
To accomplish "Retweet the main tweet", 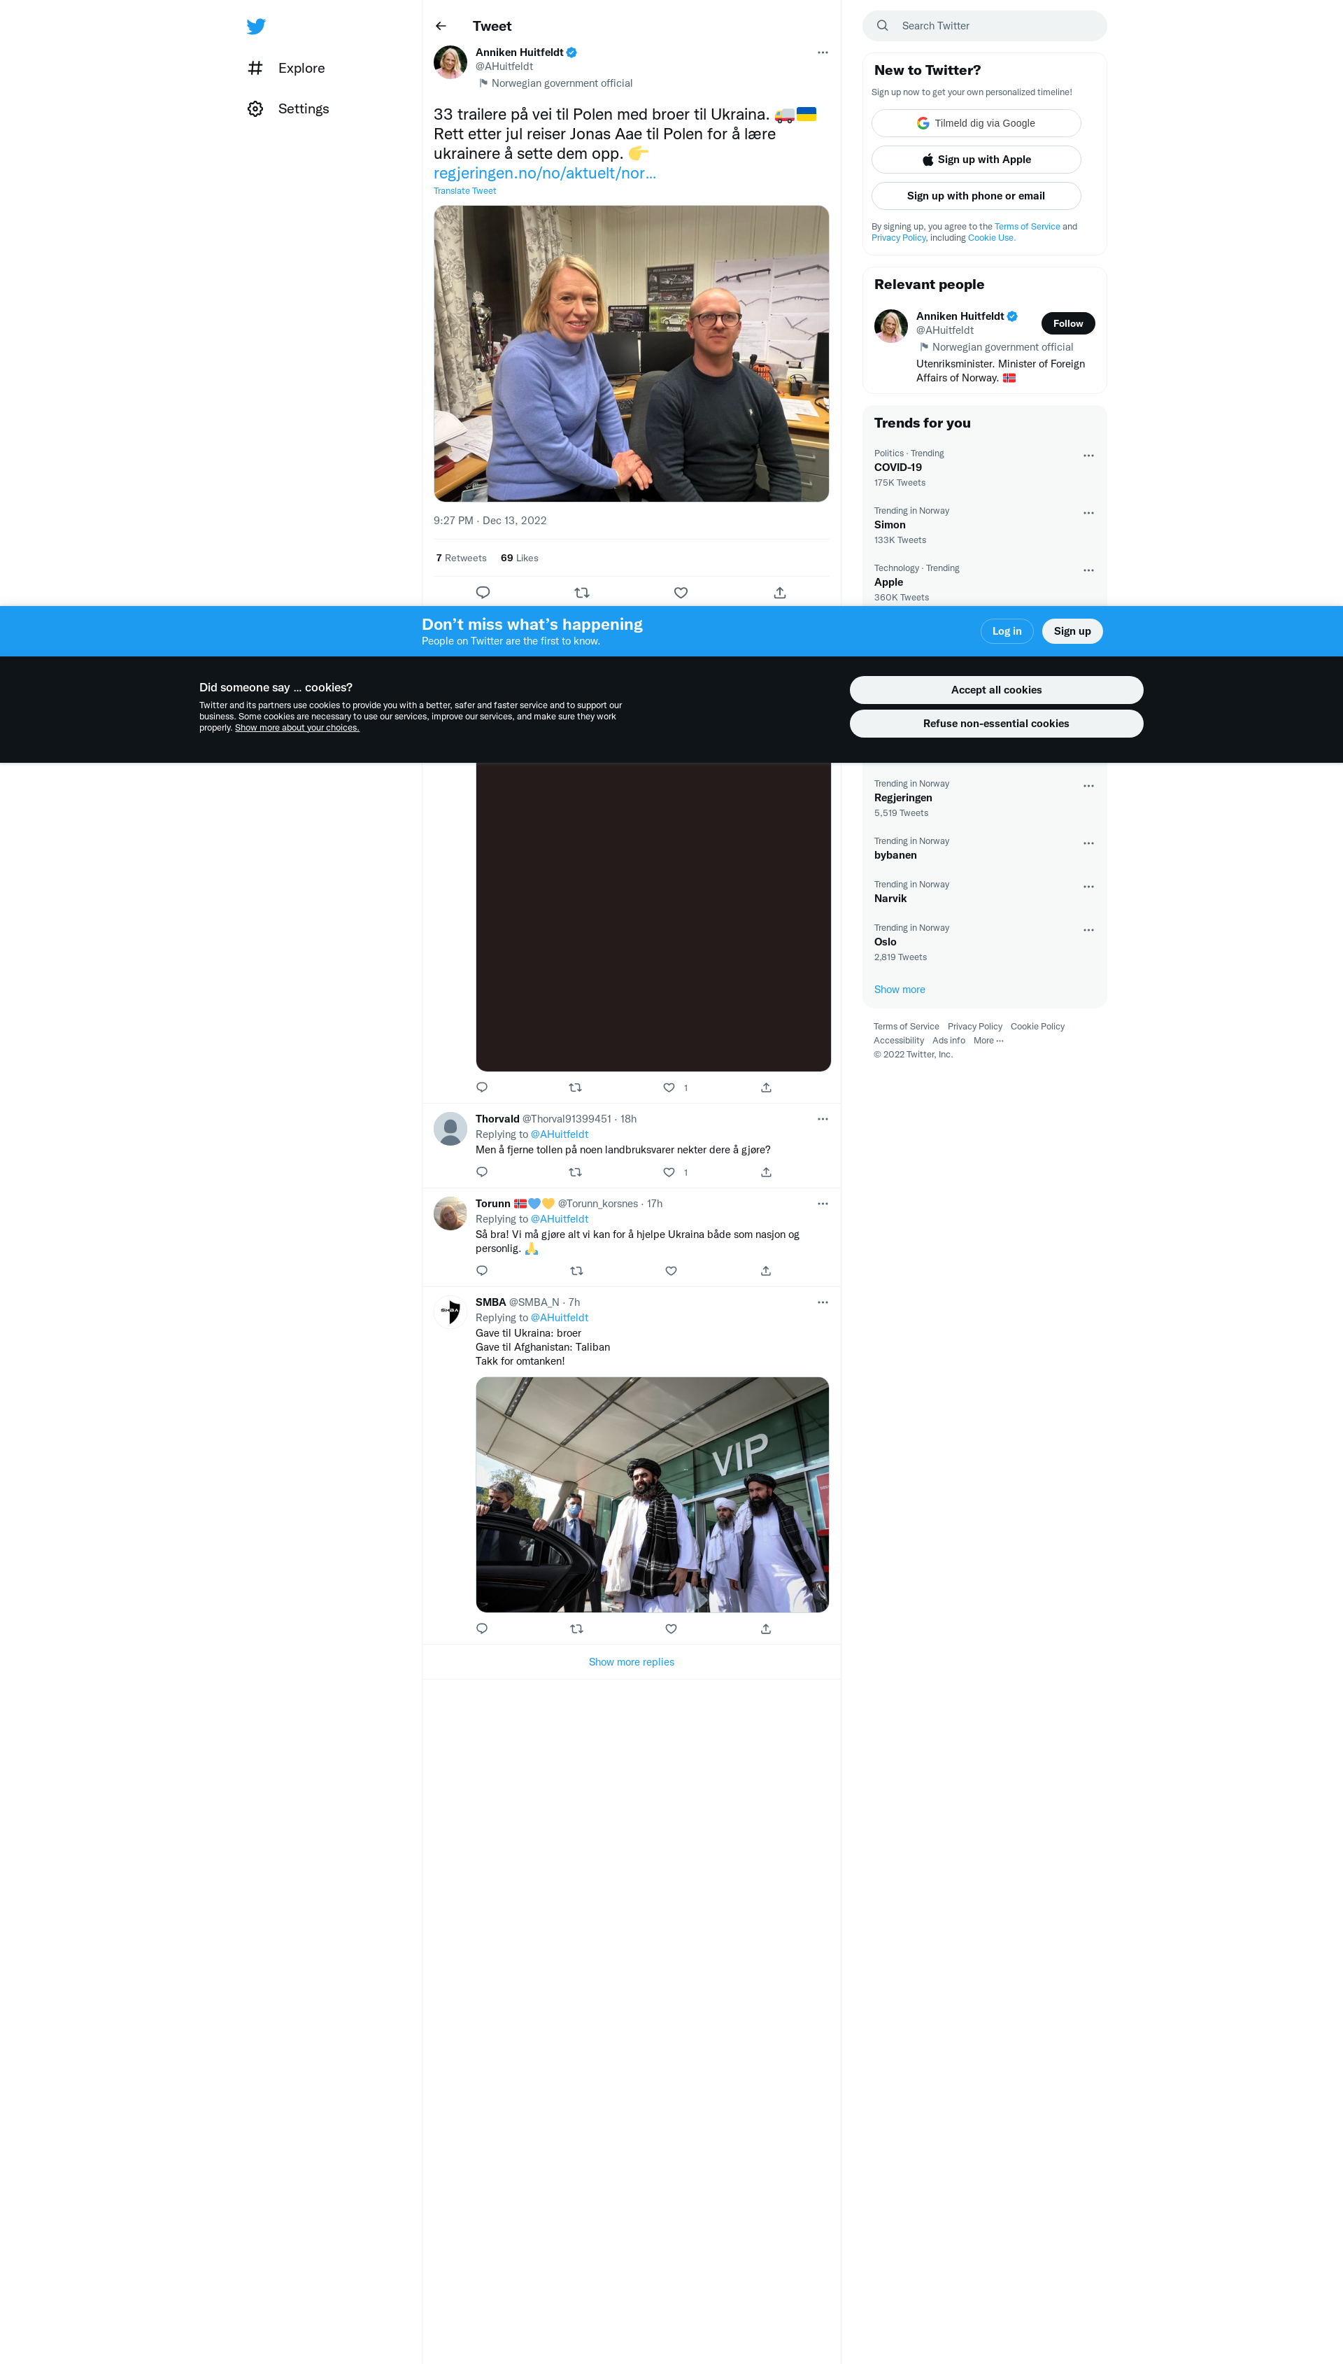I will (x=581, y=592).
